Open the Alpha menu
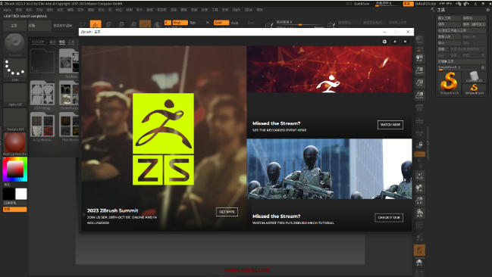The image size is (492, 277). [x=8, y=10]
